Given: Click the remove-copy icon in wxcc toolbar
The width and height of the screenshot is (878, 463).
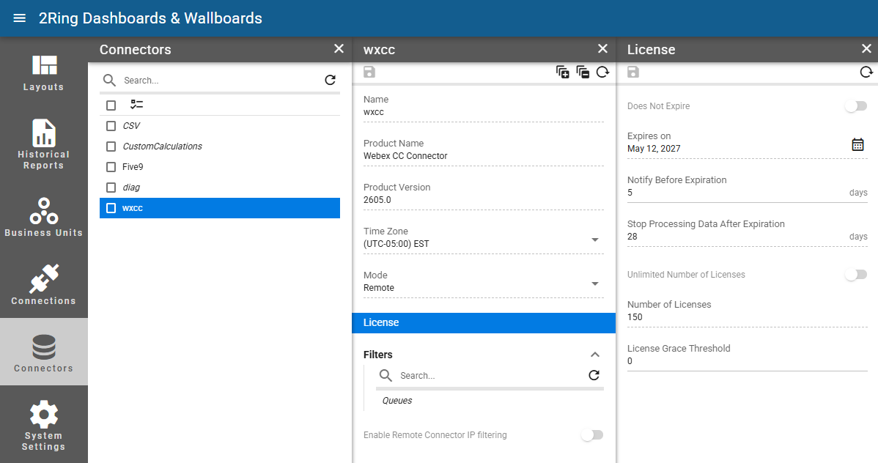Looking at the screenshot, I should coord(583,72).
